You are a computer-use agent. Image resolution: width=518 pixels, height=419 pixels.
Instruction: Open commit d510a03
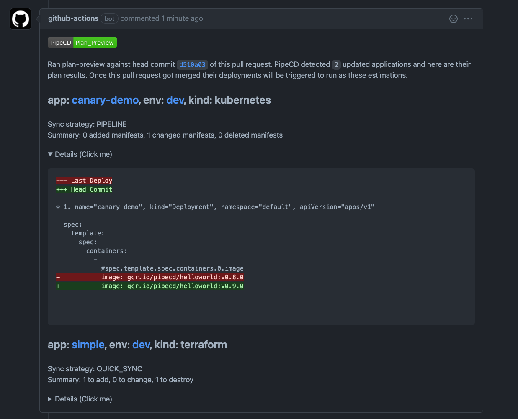(192, 65)
